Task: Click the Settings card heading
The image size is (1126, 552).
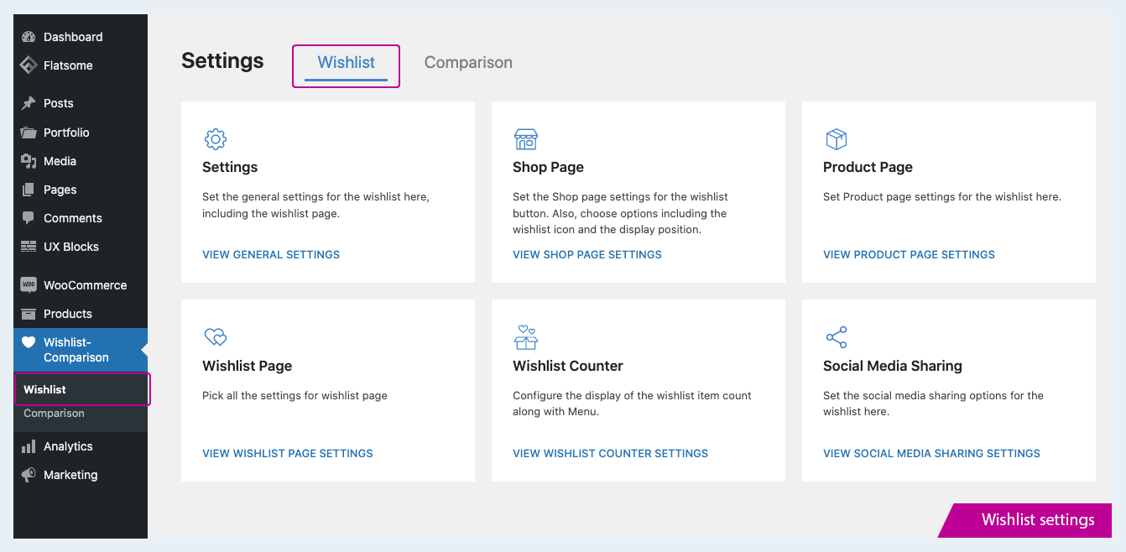Action: tap(230, 167)
